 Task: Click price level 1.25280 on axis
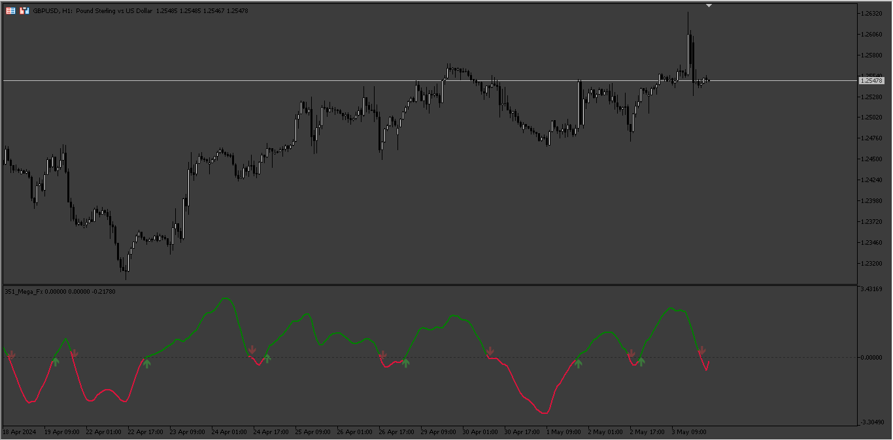coord(871,97)
